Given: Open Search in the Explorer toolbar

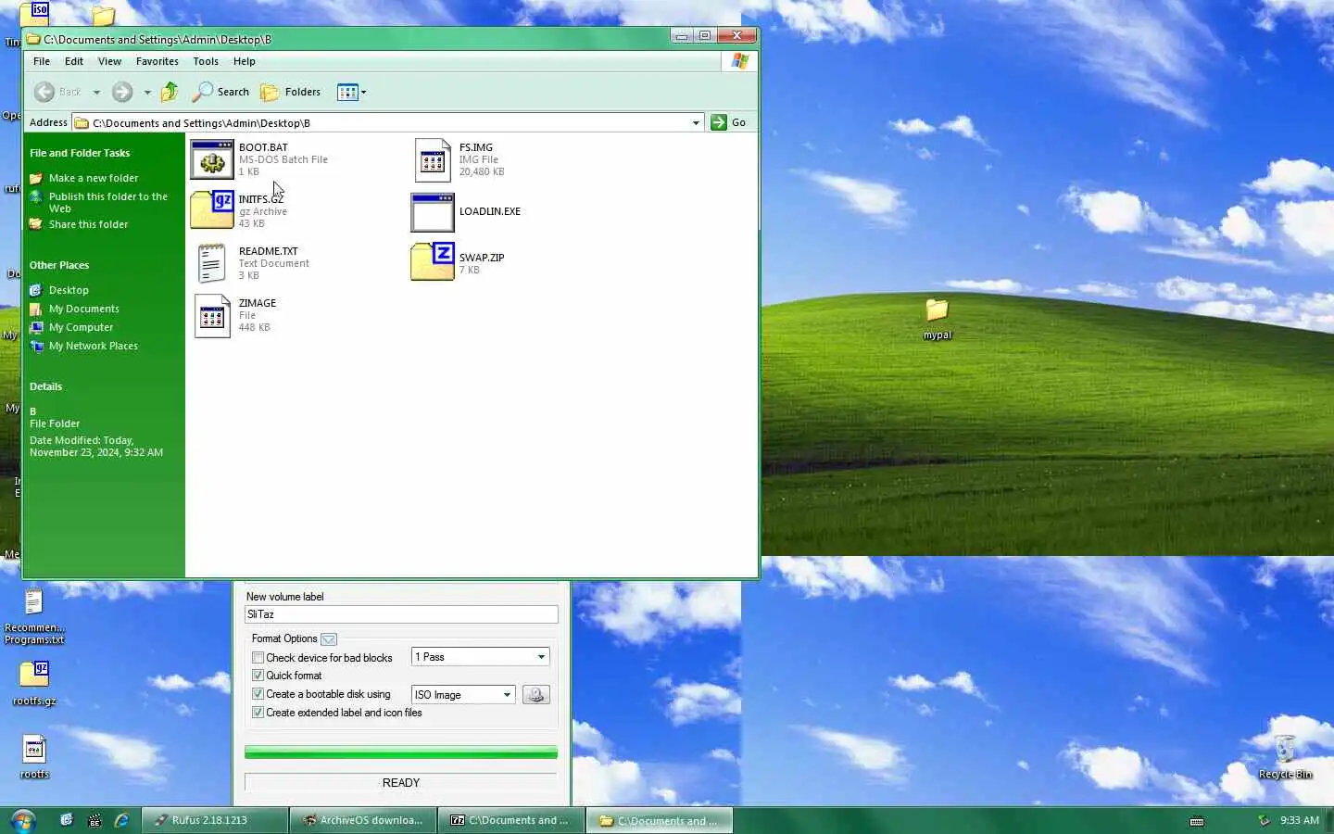Looking at the screenshot, I should pyautogui.click(x=220, y=92).
